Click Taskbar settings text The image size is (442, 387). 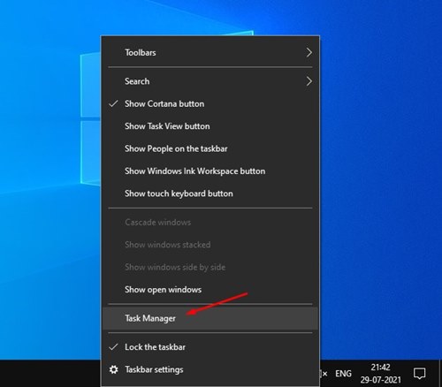pyautogui.click(x=154, y=369)
